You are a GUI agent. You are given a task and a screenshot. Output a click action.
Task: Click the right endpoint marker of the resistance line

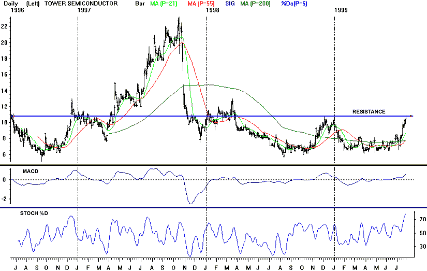pyautogui.click(x=411, y=116)
